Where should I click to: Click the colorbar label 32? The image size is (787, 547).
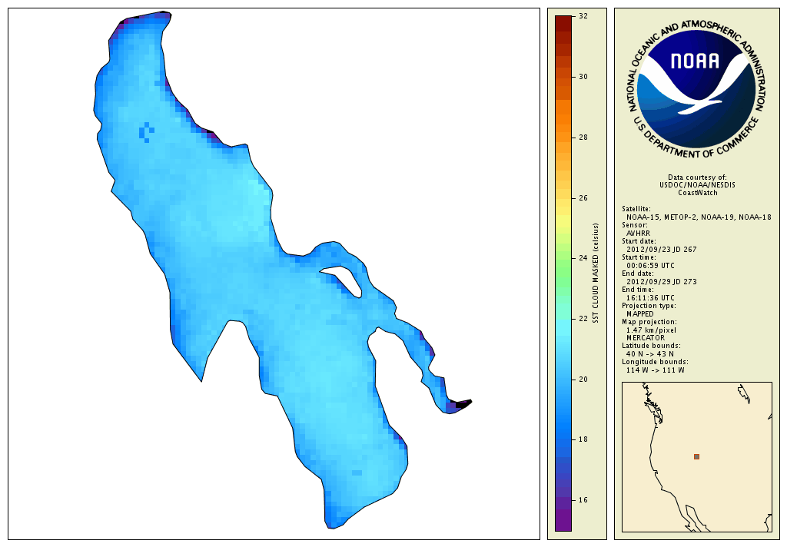coord(583,16)
